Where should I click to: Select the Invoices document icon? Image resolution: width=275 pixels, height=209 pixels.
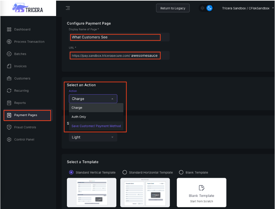click(x=9, y=66)
